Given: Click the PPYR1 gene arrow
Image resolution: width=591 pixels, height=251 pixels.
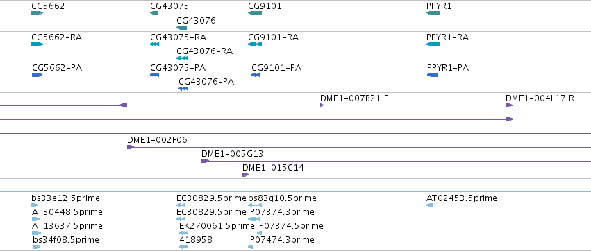Looking at the screenshot, I should pos(433,13).
